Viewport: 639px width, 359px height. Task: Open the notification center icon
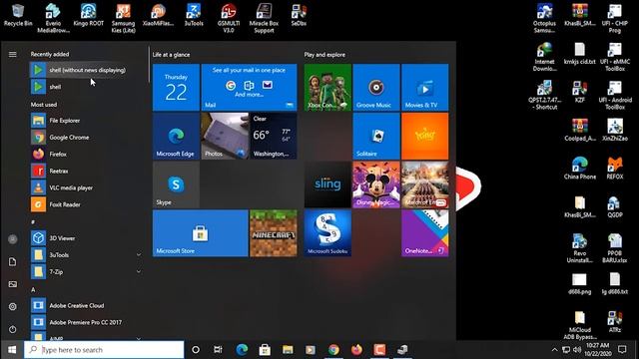click(x=622, y=350)
